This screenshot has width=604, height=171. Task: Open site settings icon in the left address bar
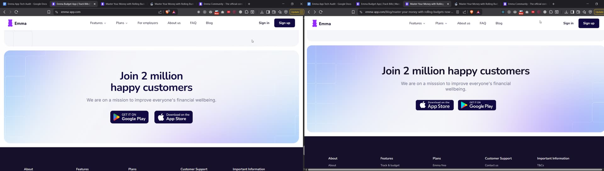tap(57, 12)
